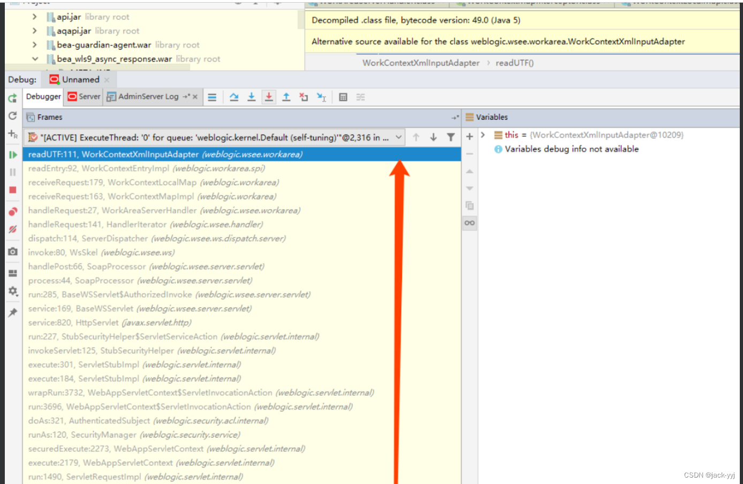Select frame receiveRequest:179, WorkContextLocalMap
This screenshot has width=743, height=484.
(242, 182)
